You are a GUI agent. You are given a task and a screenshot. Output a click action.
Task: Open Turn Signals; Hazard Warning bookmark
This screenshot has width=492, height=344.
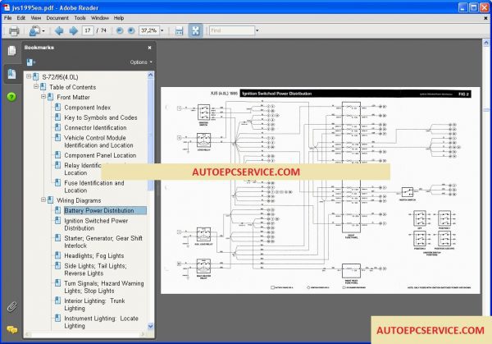point(104,287)
